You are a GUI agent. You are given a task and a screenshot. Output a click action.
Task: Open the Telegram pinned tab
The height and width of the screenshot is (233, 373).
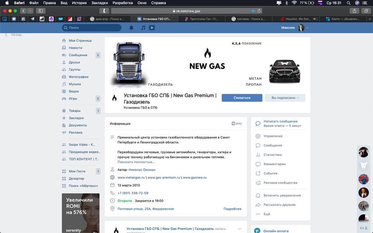coord(32,19)
